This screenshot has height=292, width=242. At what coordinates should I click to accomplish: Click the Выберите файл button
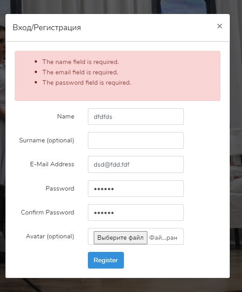pos(120,237)
